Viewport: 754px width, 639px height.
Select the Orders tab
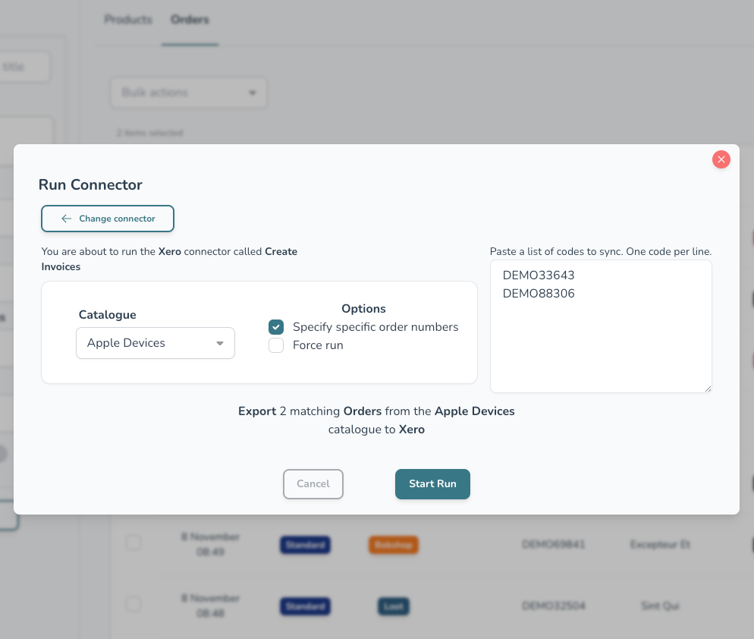[190, 20]
